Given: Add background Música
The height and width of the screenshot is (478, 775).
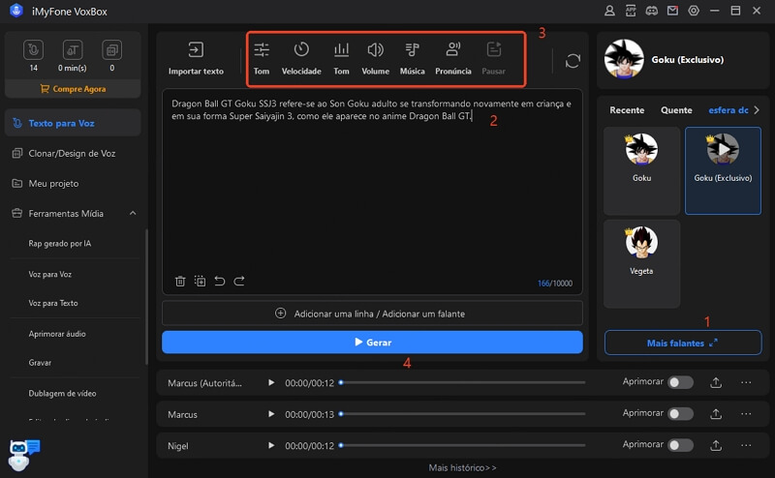Looking at the screenshot, I should 413,59.
